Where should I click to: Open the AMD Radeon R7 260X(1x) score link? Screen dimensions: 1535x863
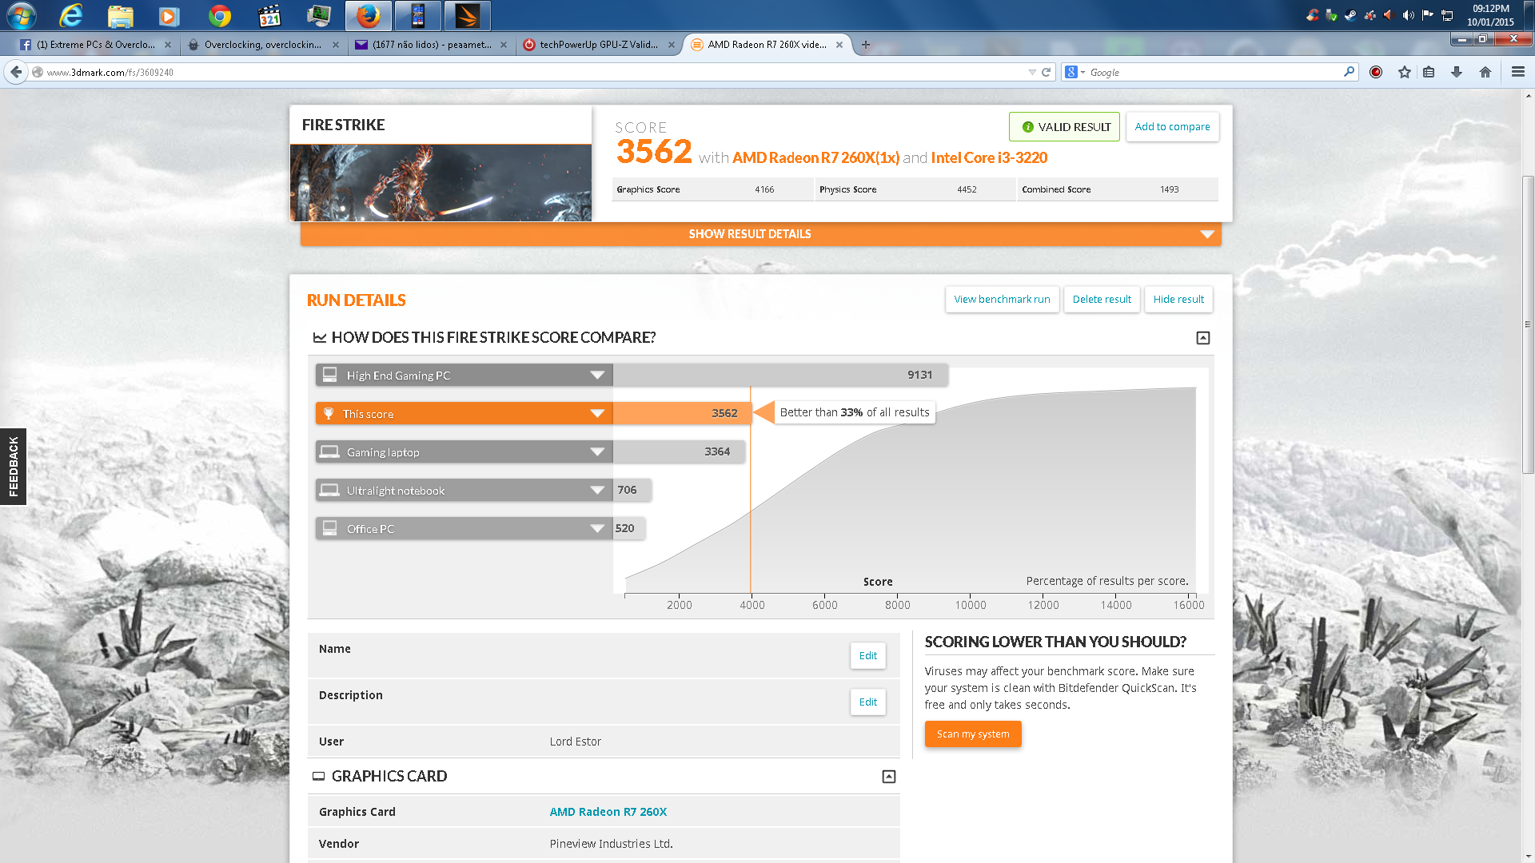pyautogui.click(x=815, y=158)
